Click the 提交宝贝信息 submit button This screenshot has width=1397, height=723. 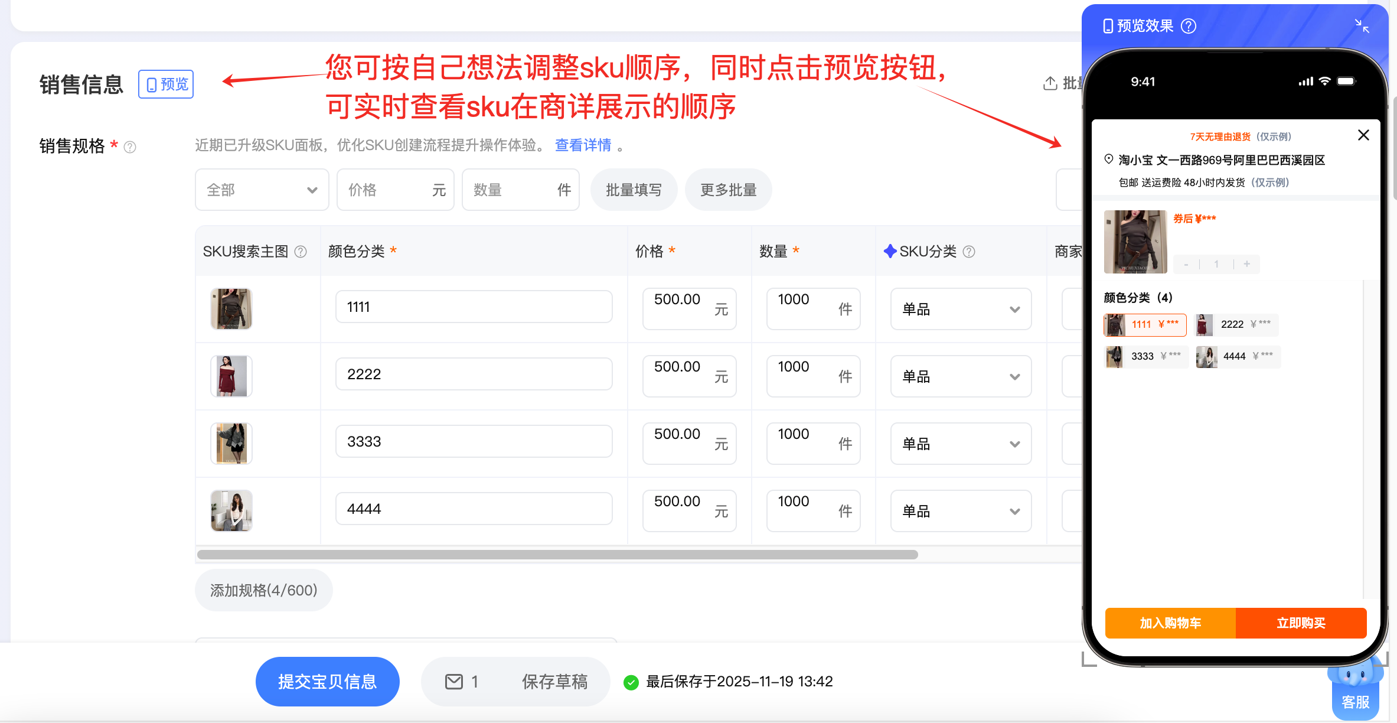coord(327,682)
